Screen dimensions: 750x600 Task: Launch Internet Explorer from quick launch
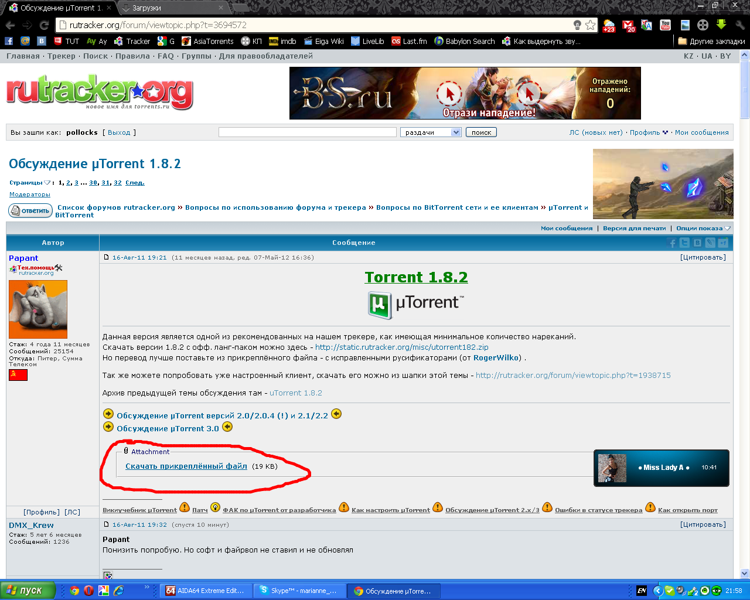coord(118,591)
